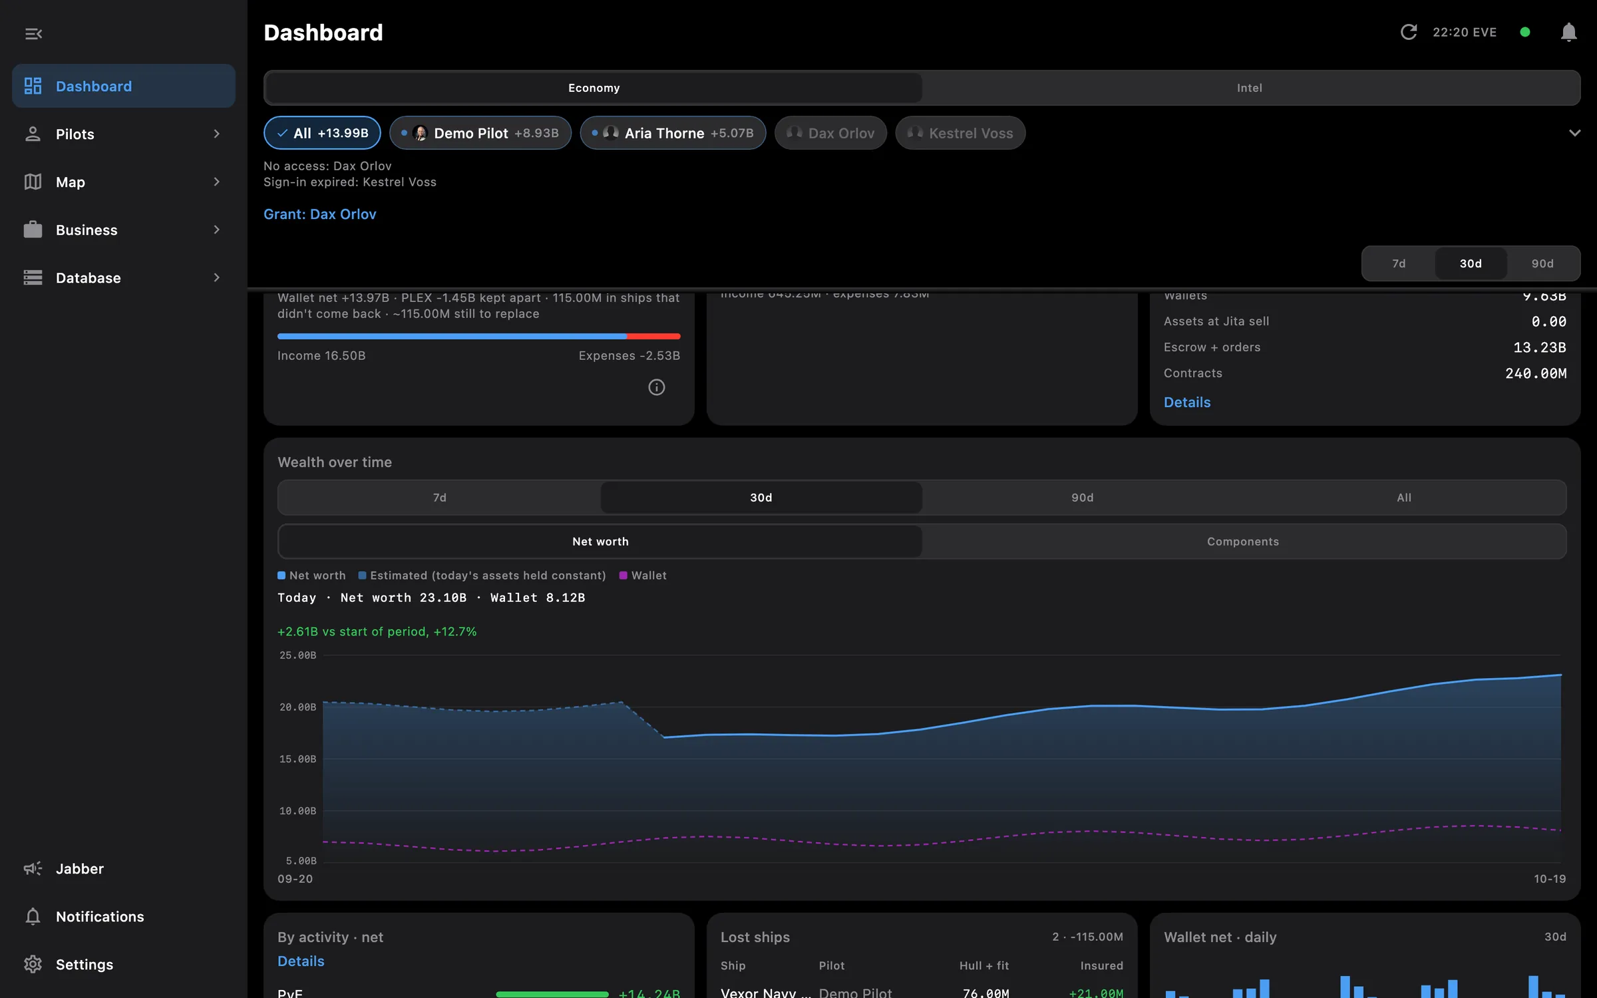This screenshot has height=998, width=1597.
Task: Select 7d in top period selector
Action: coord(1399,263)
